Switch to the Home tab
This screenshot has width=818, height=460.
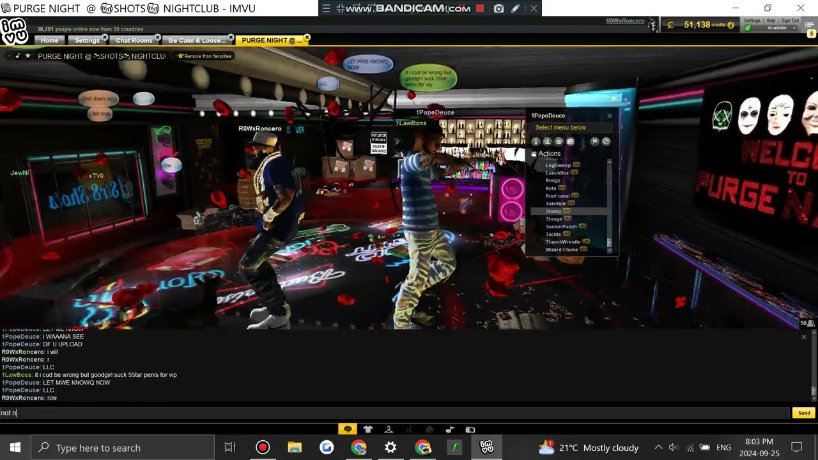[x=49, y=40]
